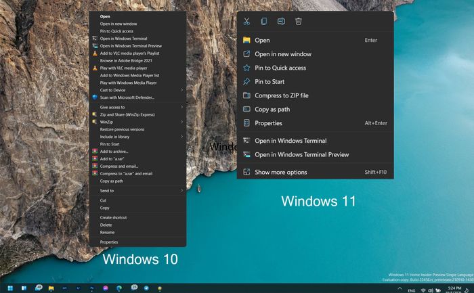
Task: Click the Rename icon in Windows 11 menu
Action: (x=281, y=22)
